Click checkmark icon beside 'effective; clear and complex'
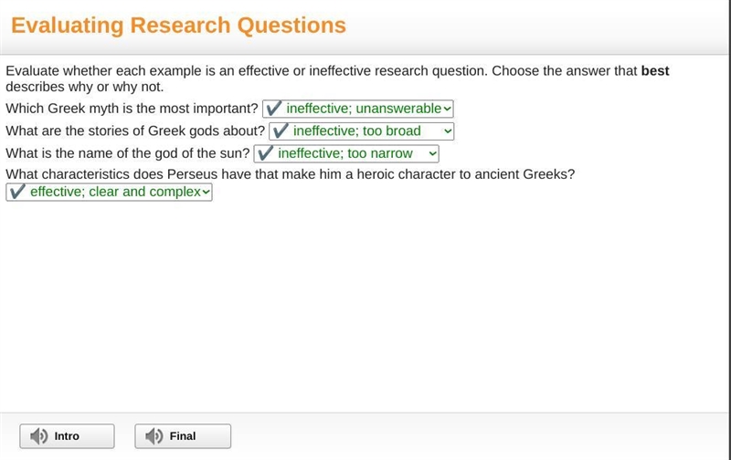 [x=17, y=192]
